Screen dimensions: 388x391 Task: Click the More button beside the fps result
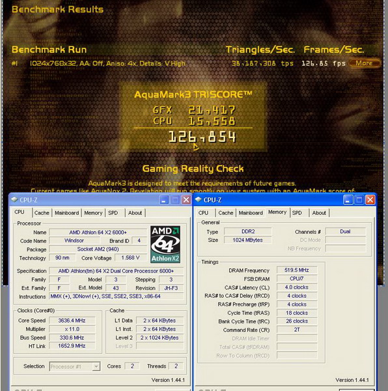365,63
